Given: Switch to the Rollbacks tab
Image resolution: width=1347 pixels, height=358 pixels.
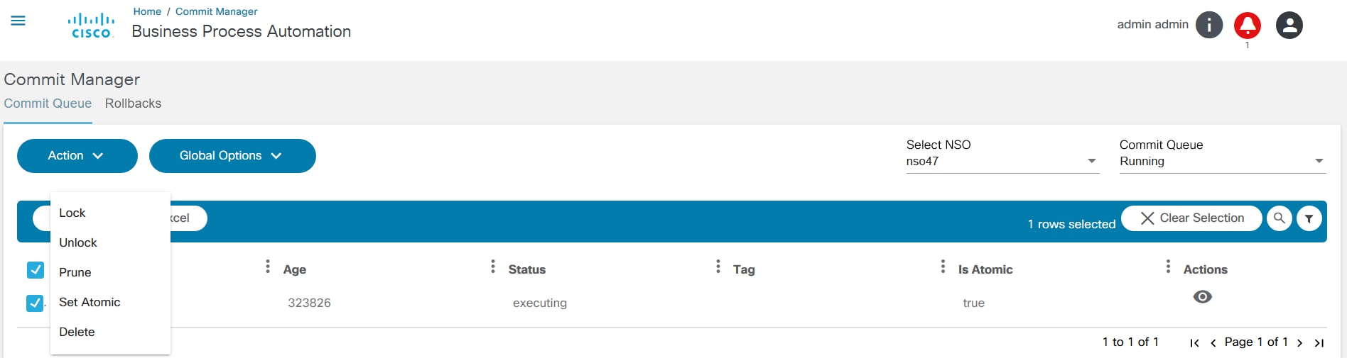Looking at the screenshot, I should click(133, 104).
